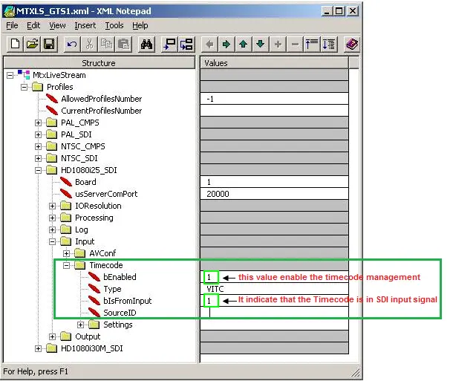Viewport: 453px width, 381px height.
Task: Click the Undo arrow icon
Action: (71, 44)
